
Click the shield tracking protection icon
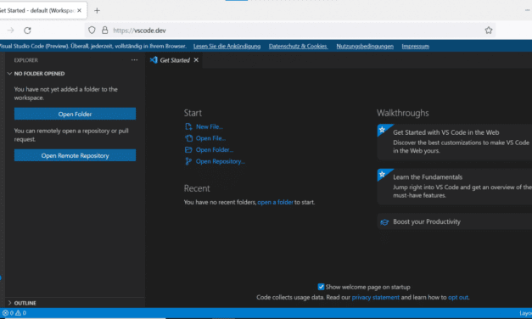[x=92, y=31]
